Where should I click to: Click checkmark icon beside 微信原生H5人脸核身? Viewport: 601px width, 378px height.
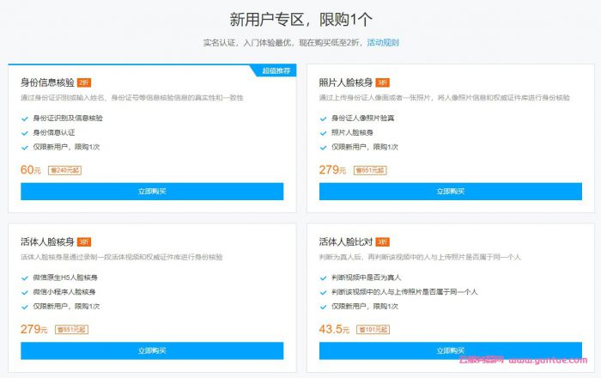click(25, 277)
